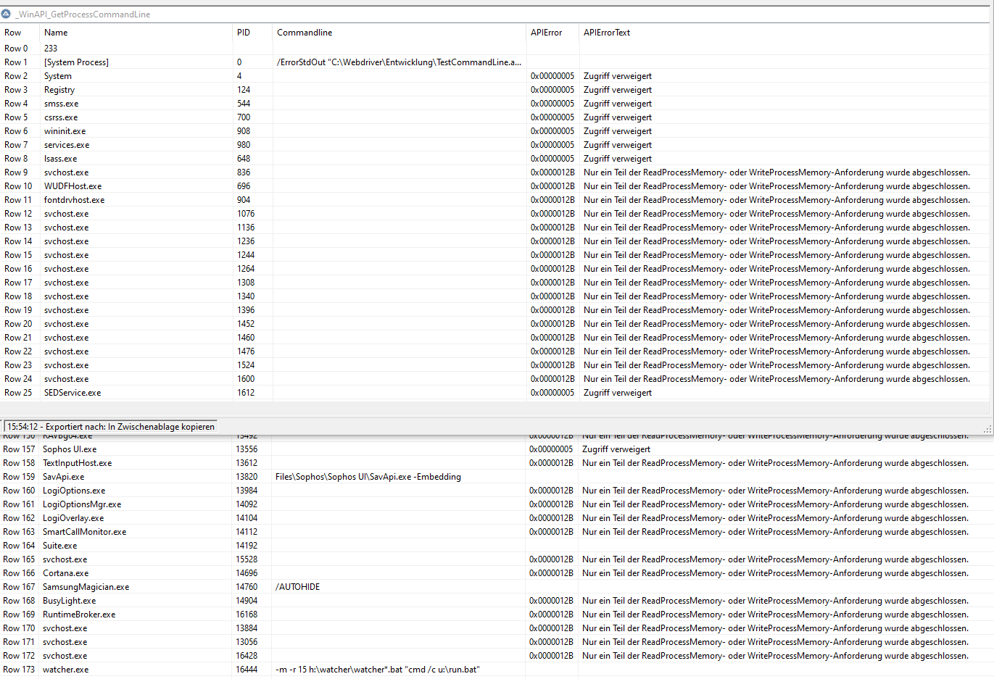
Task: Click the export status bar message
Action: click(x=111, y=427)
